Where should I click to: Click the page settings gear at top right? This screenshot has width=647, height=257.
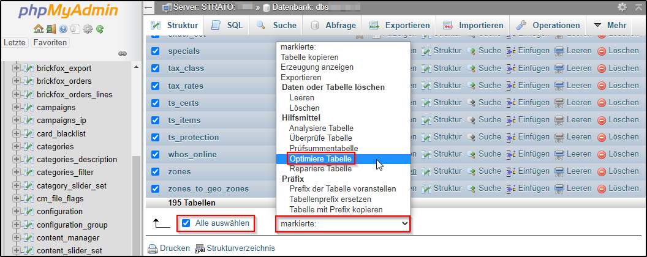tap(622, 7)
